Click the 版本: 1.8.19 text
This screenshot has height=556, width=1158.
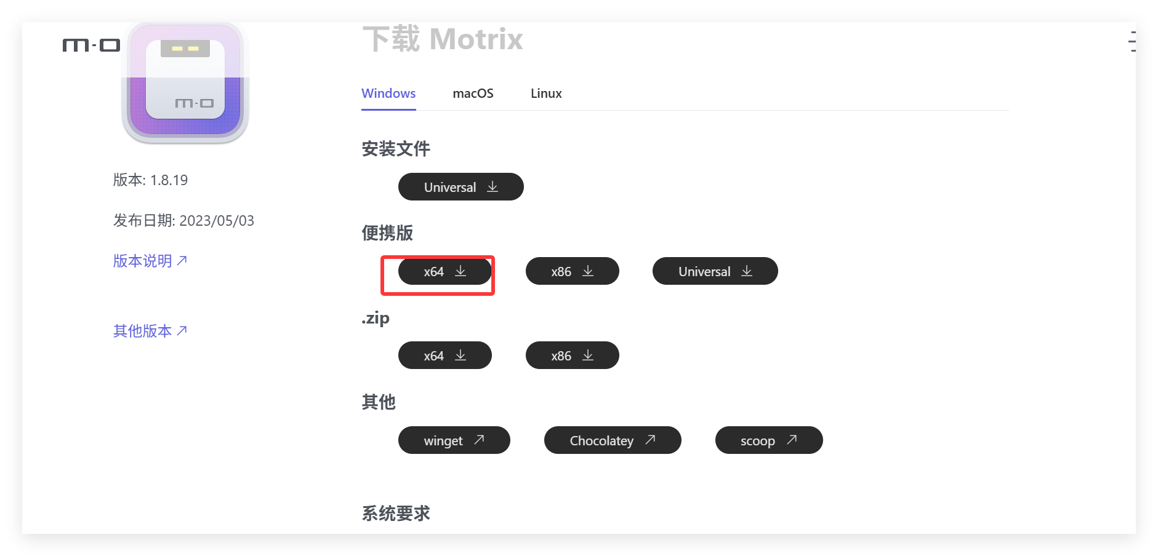pyautogui.click(x=150, y=180)
